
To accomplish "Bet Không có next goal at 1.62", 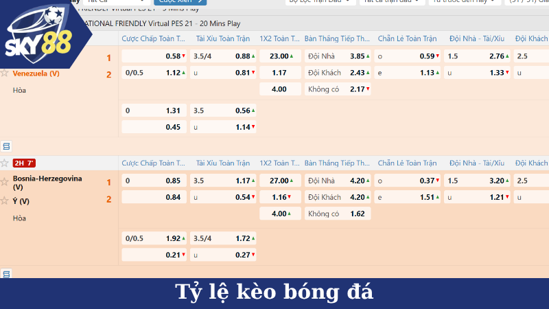I will pyautogui.click(x=338, y=214).
